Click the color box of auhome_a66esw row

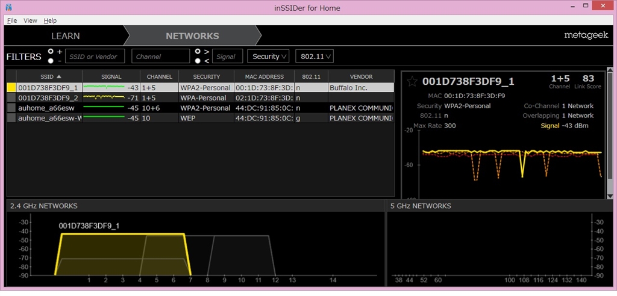coord(11,108)
